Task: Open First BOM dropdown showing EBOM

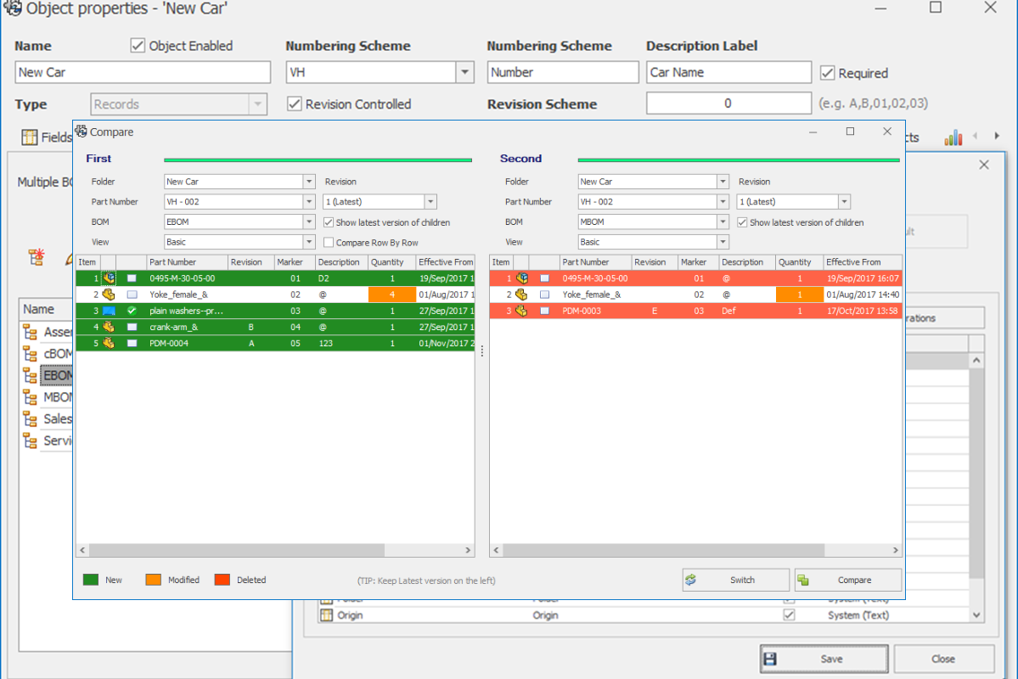Action: pos(309,222)
